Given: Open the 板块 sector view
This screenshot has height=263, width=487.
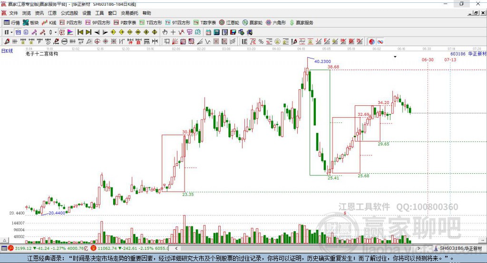Looking at the screenshot, I should coord(31,23).
